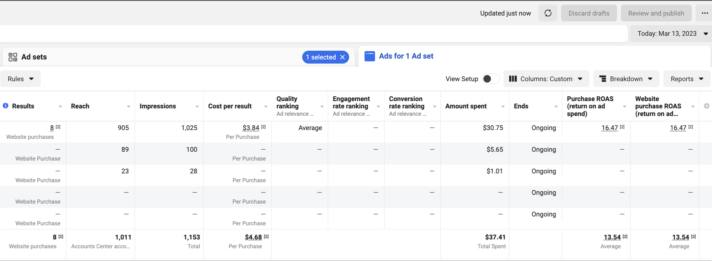Sort by the Amount spent header
712x261 pixels.
466,106
